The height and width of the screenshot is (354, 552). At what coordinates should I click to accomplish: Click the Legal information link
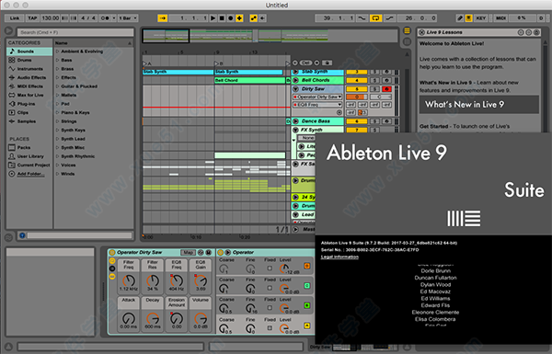coord(339,257)
